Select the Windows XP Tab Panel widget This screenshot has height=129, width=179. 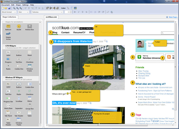[x=8, y=114]
